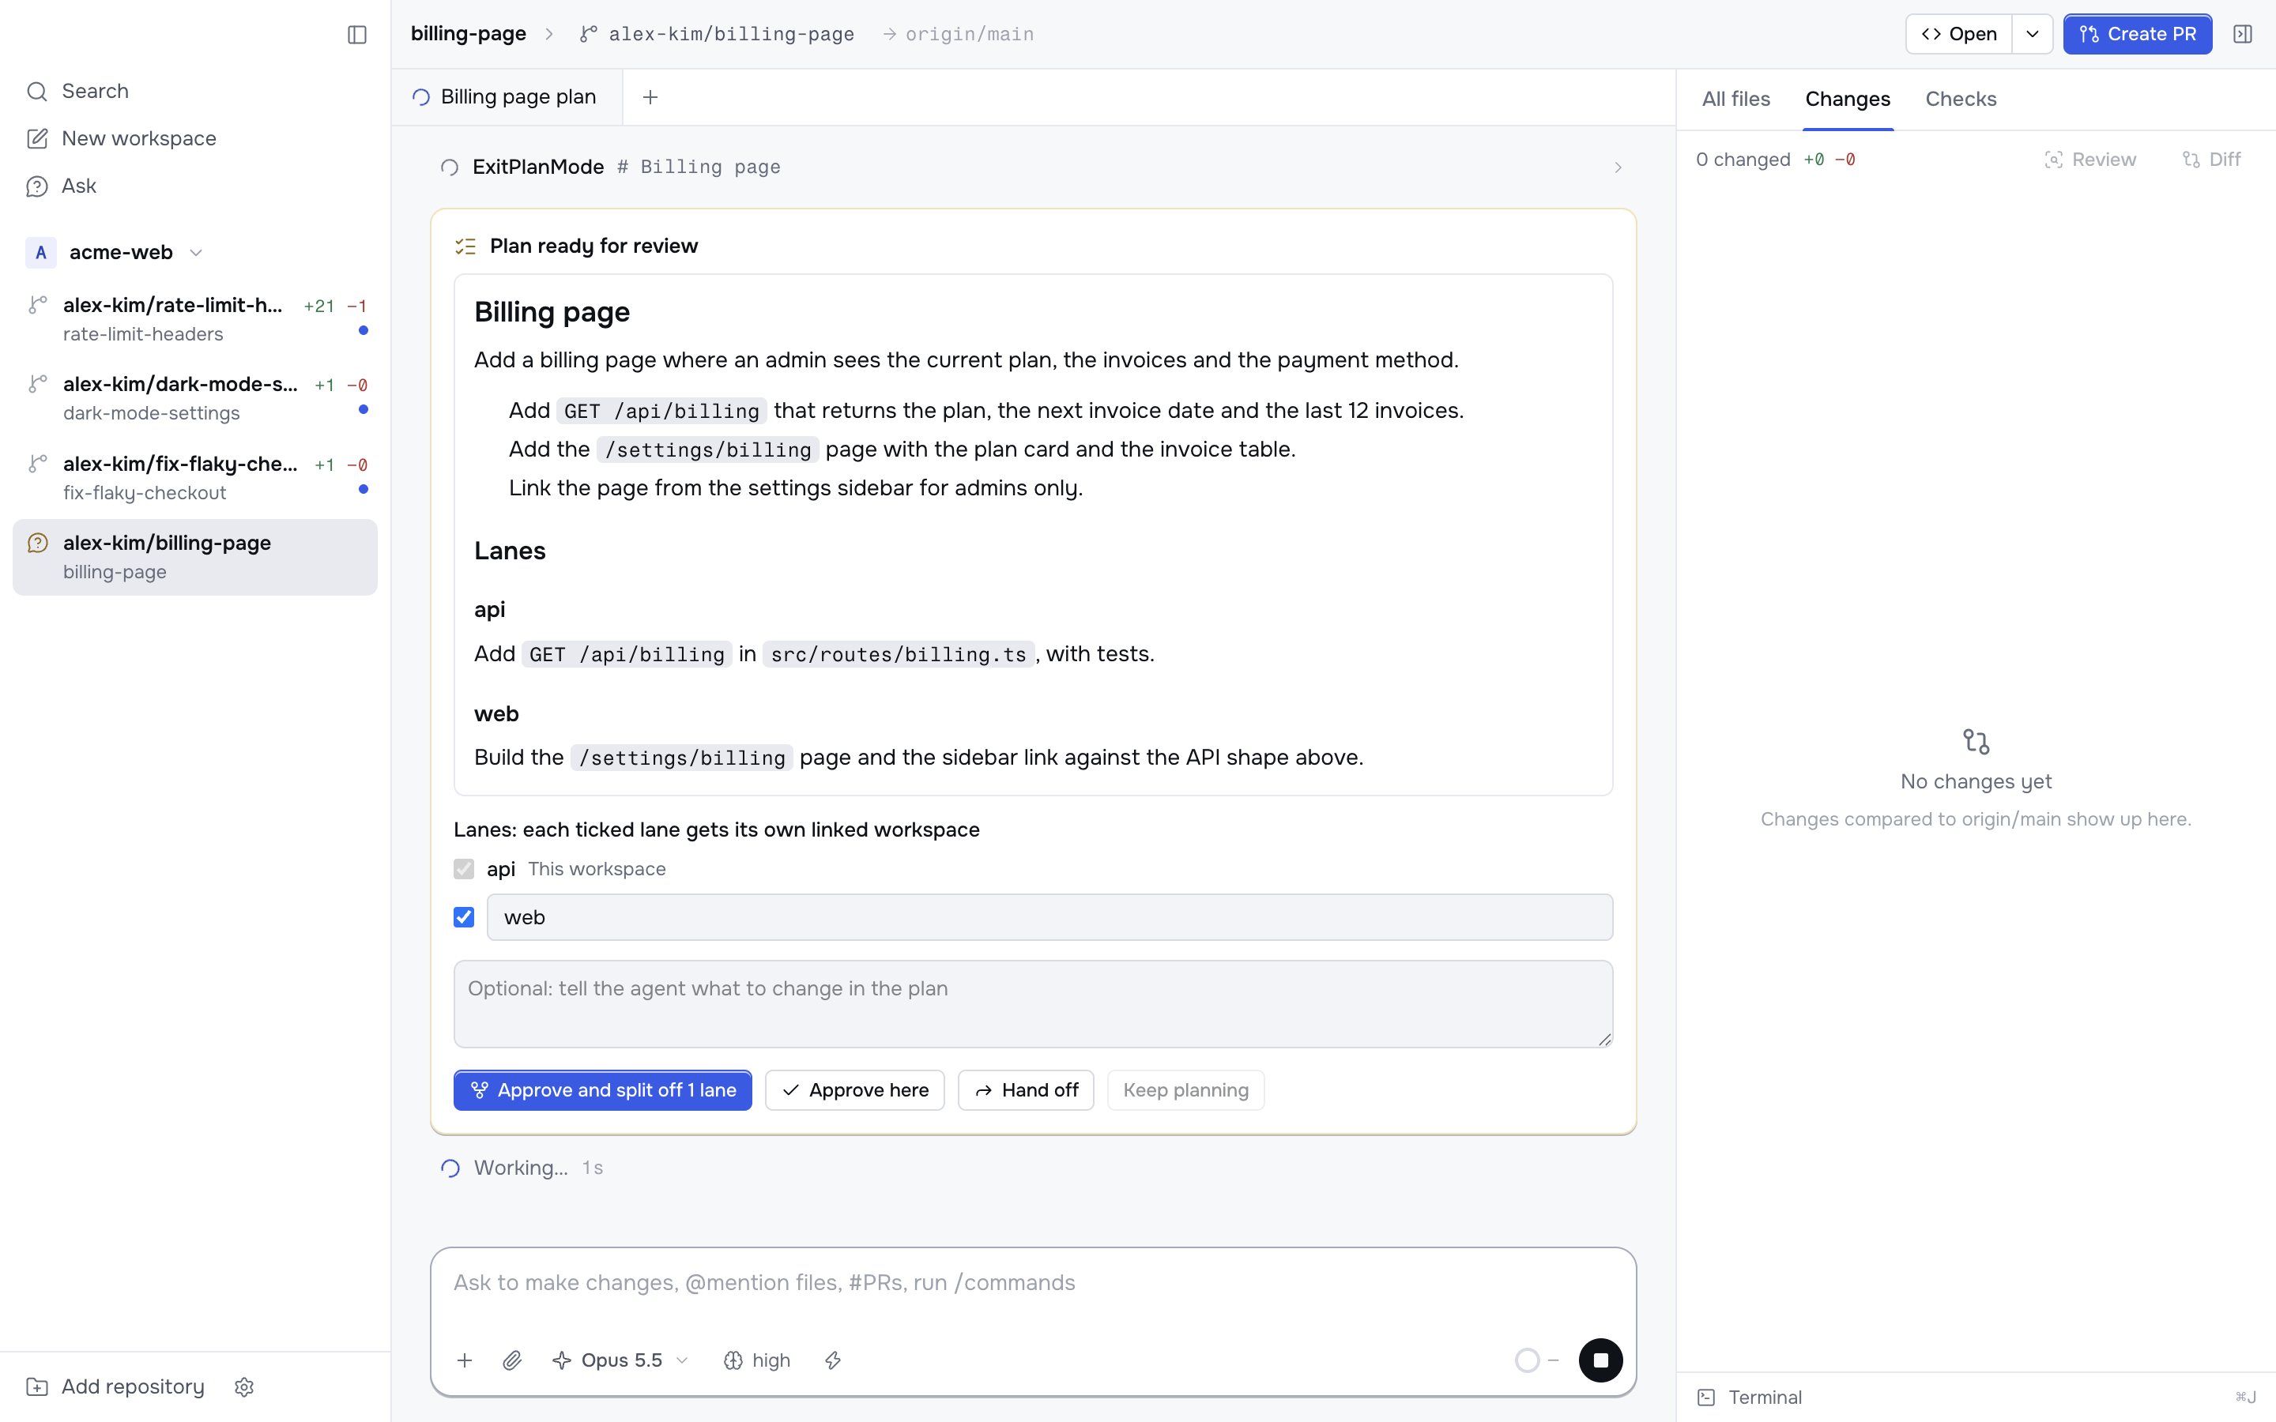Open the alex-kim/dark-mode-s... workspace
Image resolution: width=2276 pixels, height=1422 pixels.
coord(196,399)
